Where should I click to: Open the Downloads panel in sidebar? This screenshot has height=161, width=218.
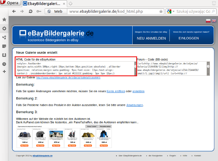pyautogui.click(x=4, y=55)
